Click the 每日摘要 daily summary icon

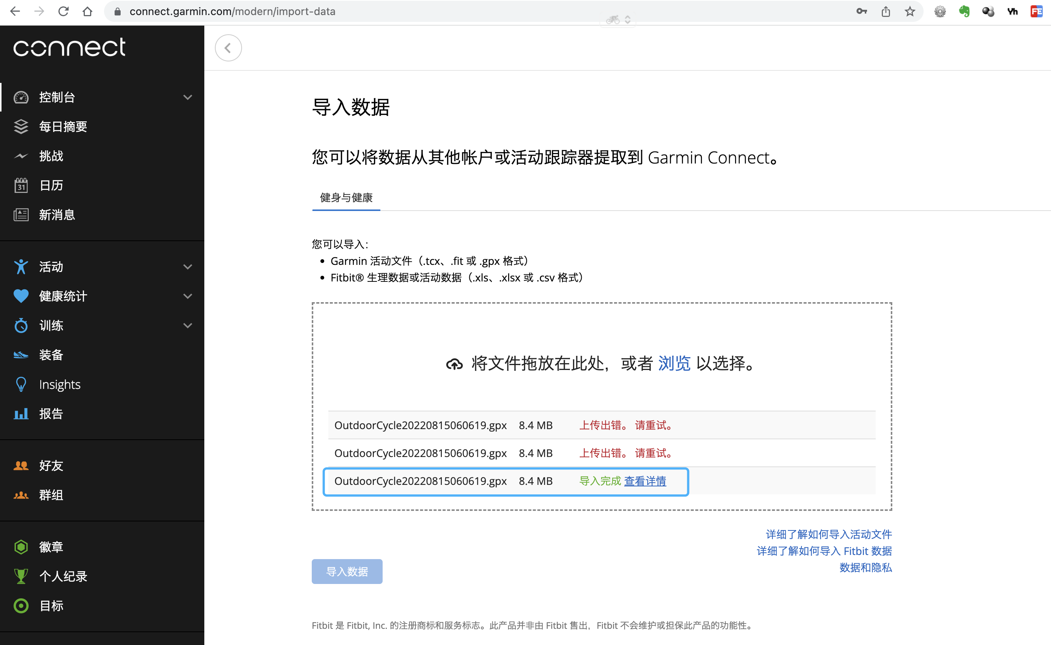[20, 126]
